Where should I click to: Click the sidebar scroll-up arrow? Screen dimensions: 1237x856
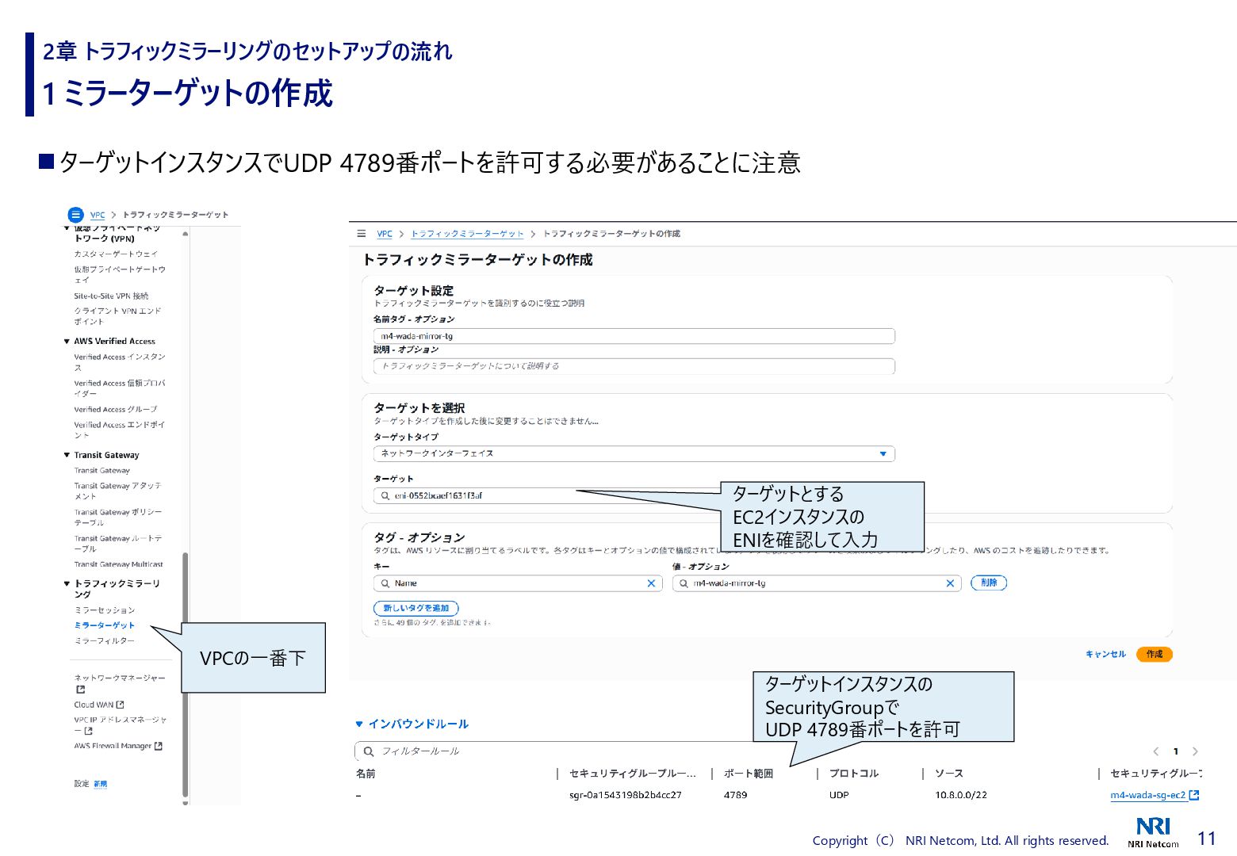pyautogui.click(x=186, y=234)
